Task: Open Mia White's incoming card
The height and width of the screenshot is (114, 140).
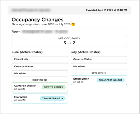Action: (x=40, y=98)
